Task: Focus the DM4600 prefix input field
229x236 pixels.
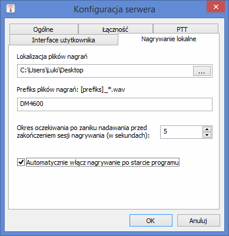Action: pyautogui.click(x=115, y=104)
